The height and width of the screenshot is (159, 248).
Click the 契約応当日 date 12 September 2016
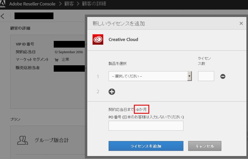[69, 52]
